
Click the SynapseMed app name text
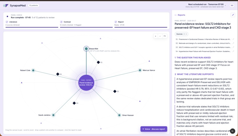[18, 6]
